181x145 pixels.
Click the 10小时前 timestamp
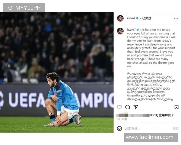(x=122, y=119)
